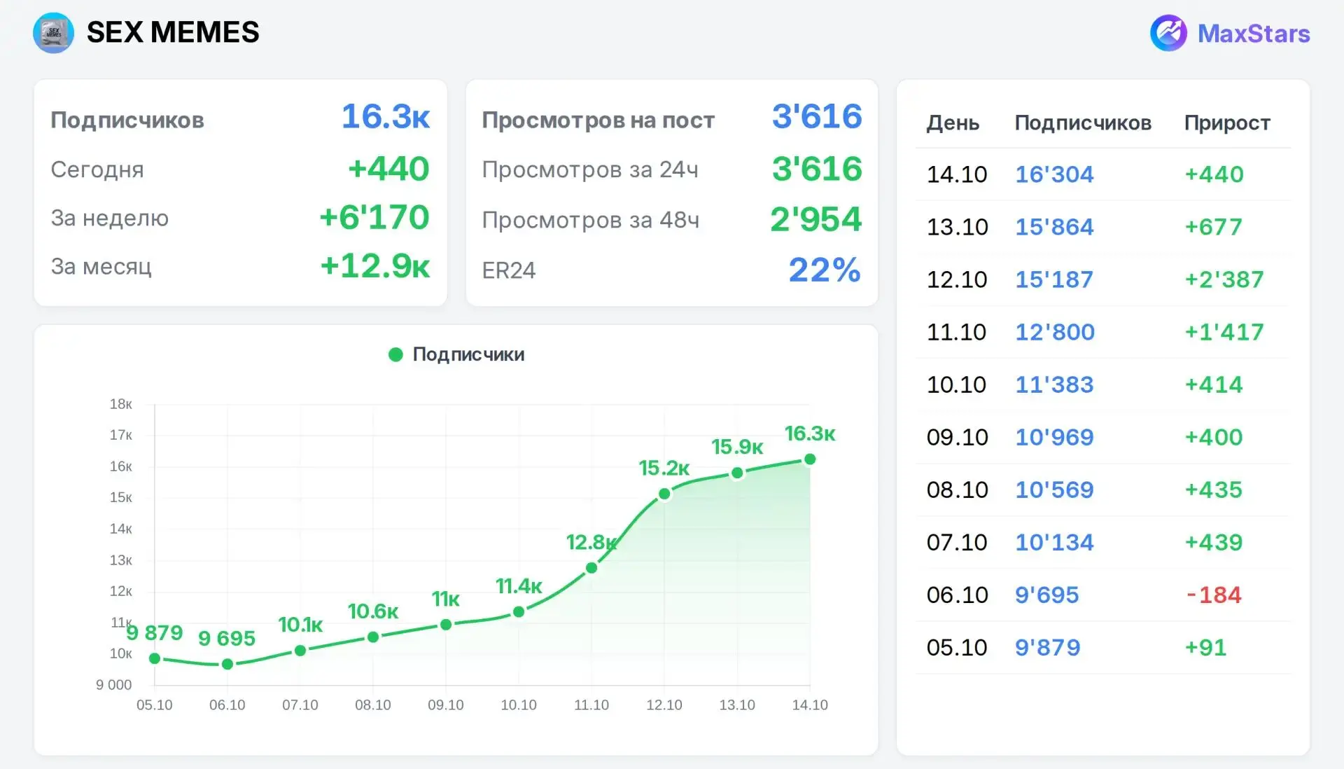Click the 14.10 x-axis label on chart
The width and height of the screenshot is (1344, 769).
pyautogui.click(x=810, y=705)
